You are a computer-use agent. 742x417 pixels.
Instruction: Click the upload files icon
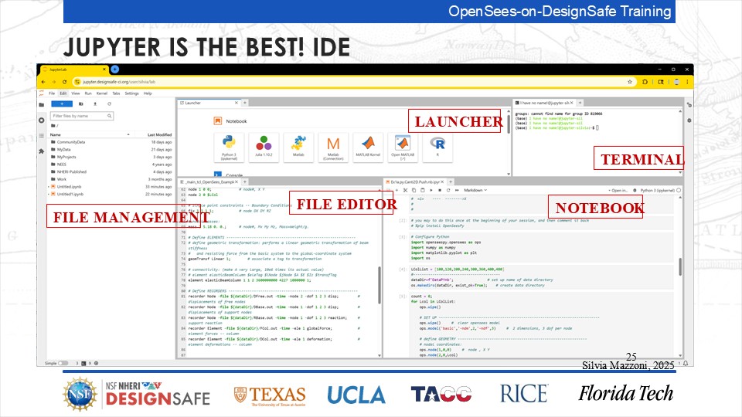tap(95, 103)
